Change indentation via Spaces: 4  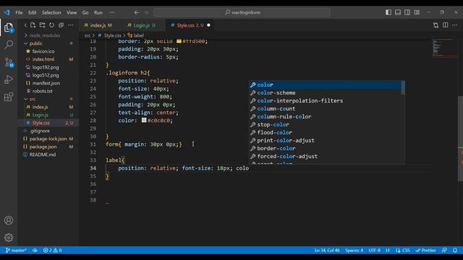354,251
